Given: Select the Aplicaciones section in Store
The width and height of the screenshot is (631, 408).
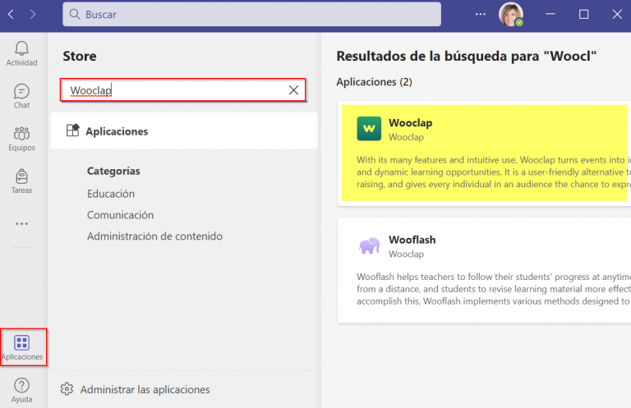Looking at the screenshot, I should point(184,131).
